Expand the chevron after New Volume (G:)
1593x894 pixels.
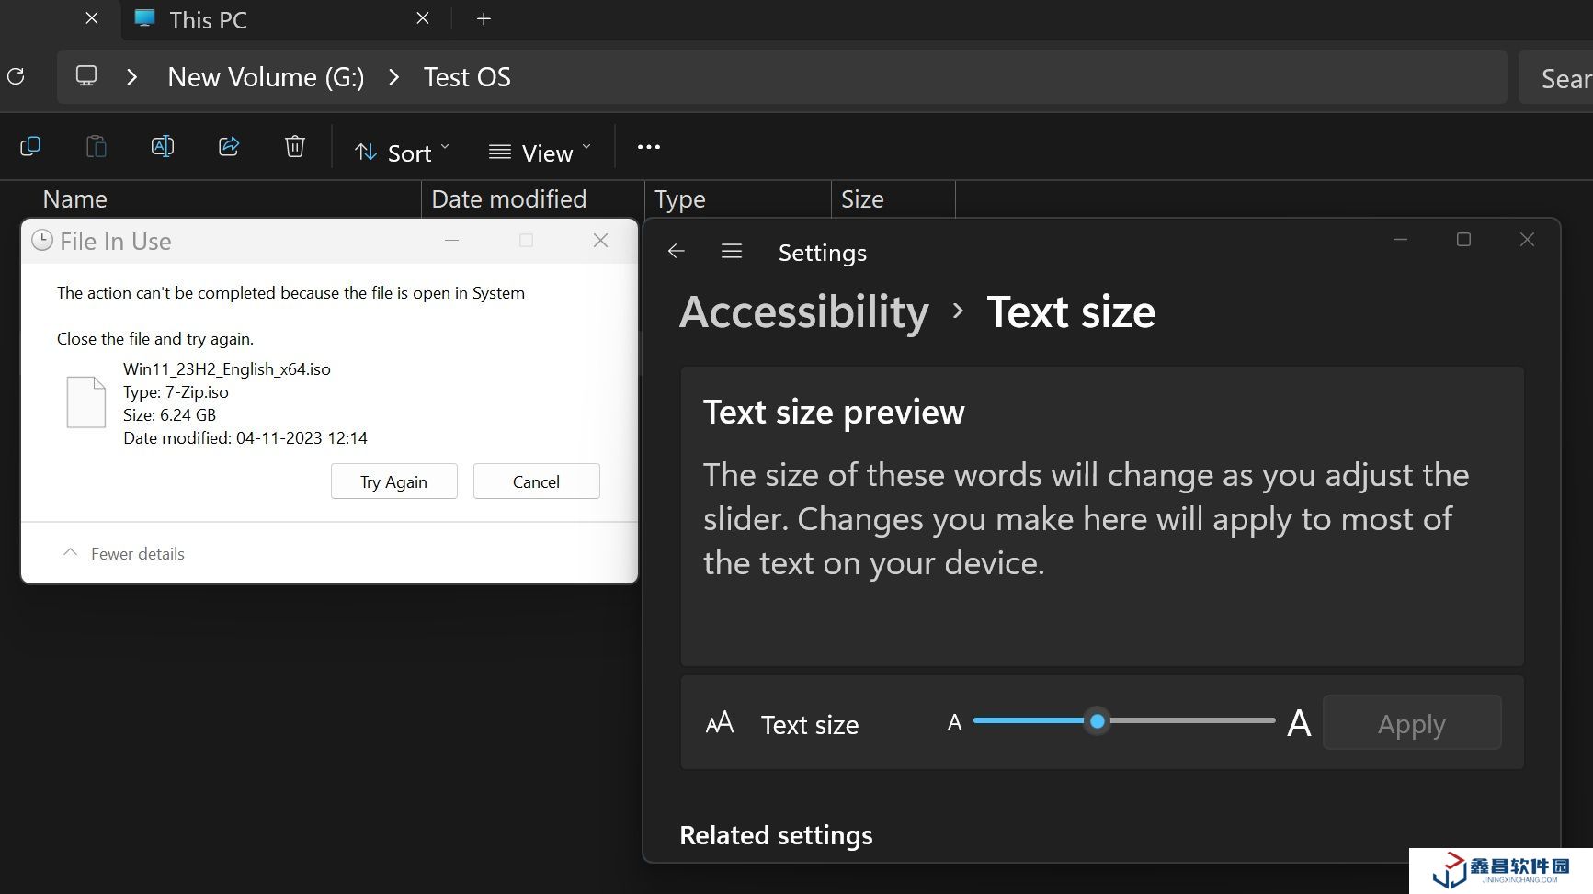click(x=394, y=77)
